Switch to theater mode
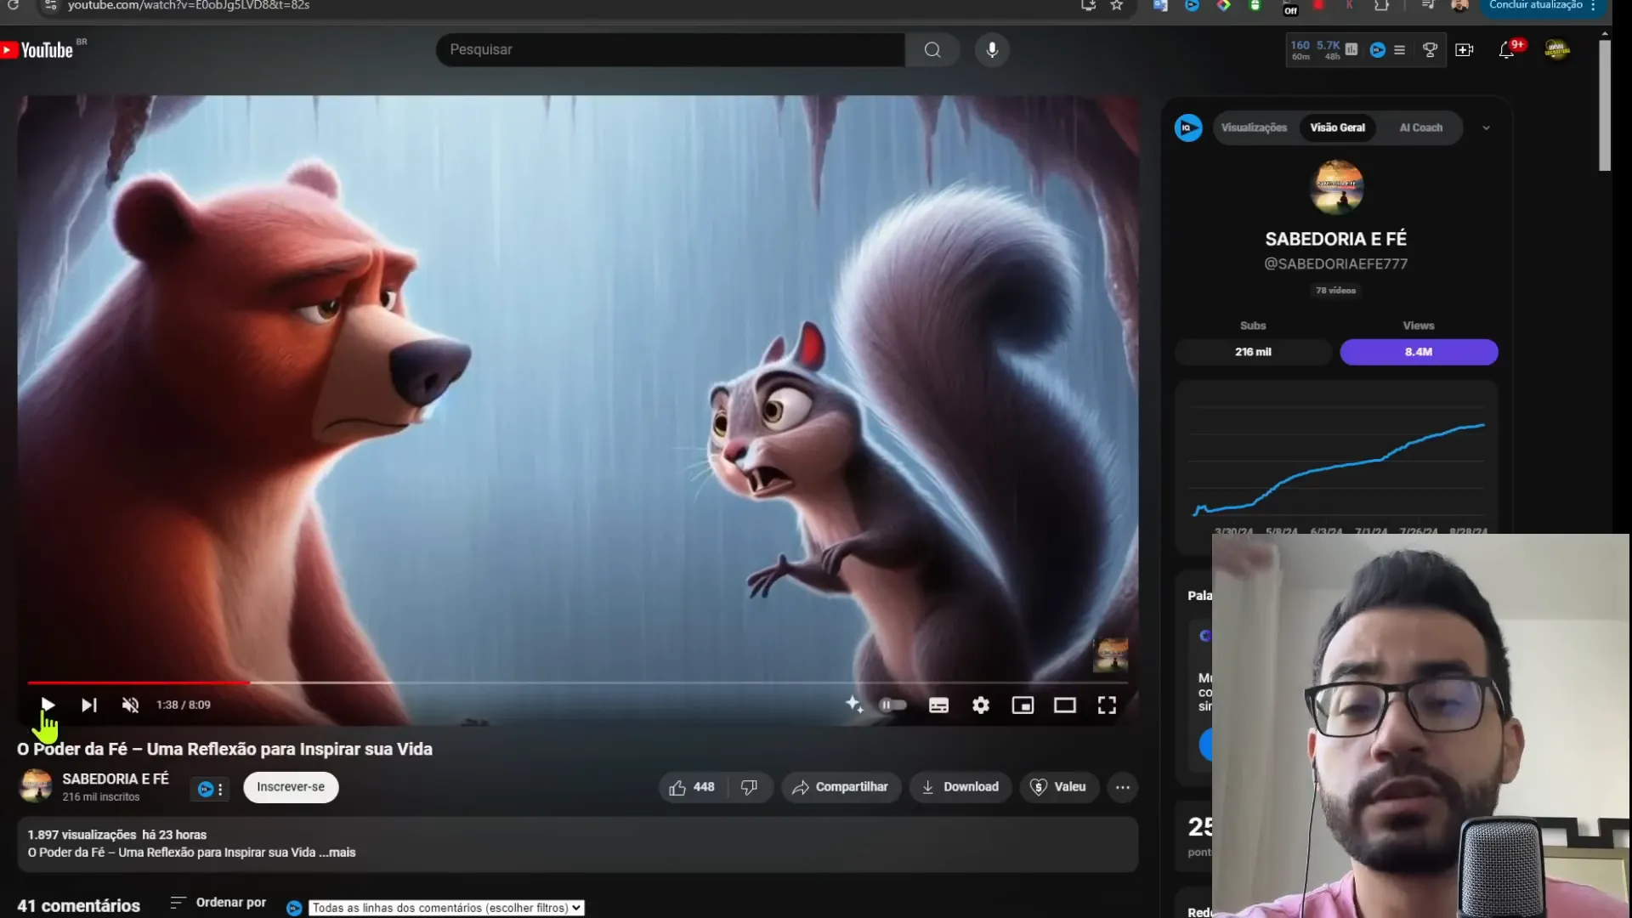Viewport: 1632px width, 918px height. (x=1065, y=705)
